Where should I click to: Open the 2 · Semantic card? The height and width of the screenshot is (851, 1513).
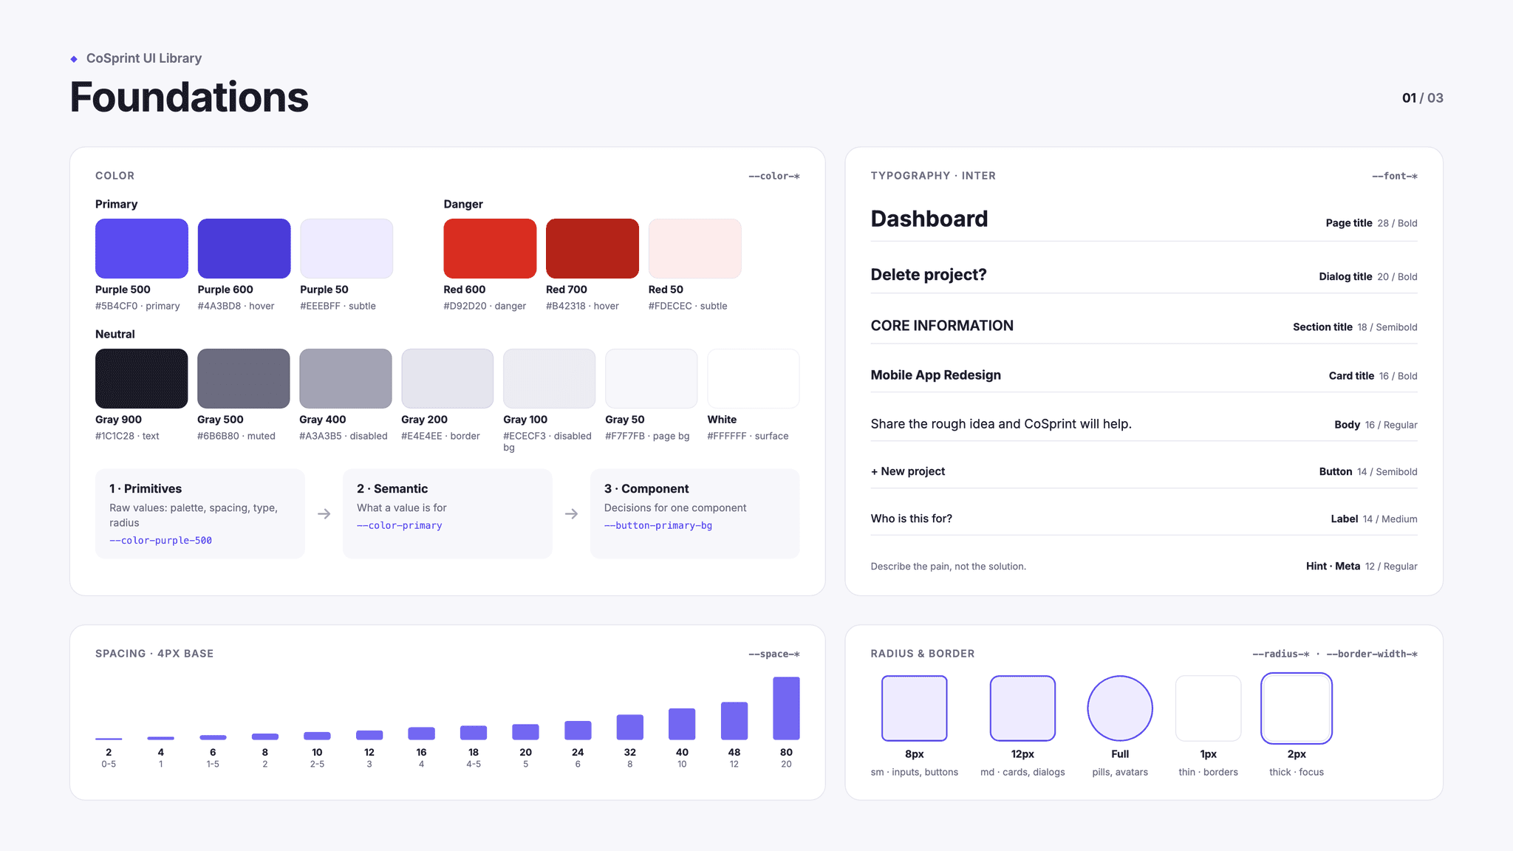448,513
